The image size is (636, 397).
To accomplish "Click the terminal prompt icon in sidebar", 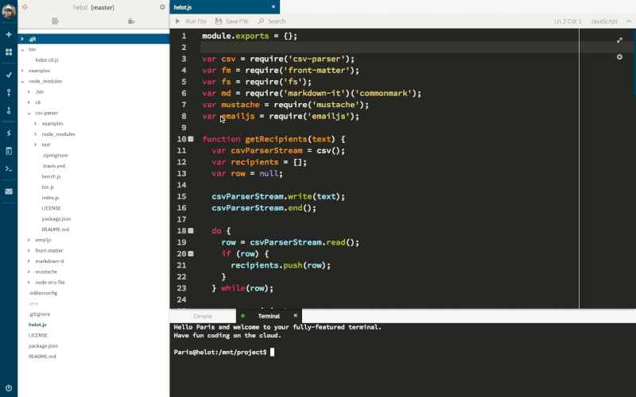I will pyautogui.click(x=9, y=168).
